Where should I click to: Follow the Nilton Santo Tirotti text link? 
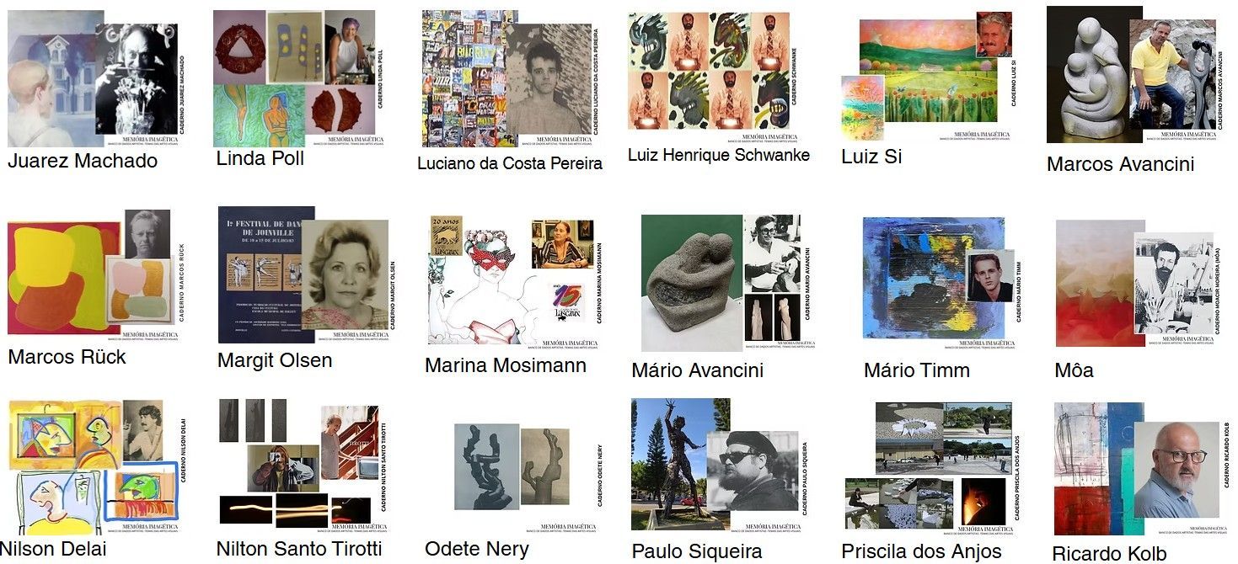click(299, 549)
